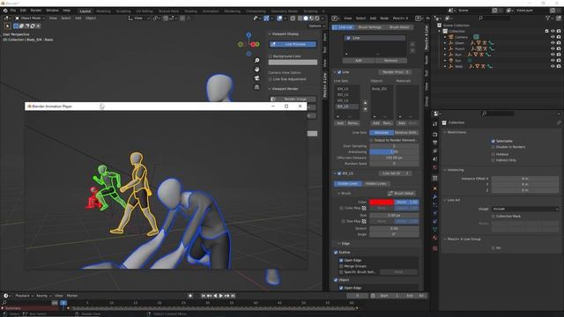Open the File menu

pos(13,11)
